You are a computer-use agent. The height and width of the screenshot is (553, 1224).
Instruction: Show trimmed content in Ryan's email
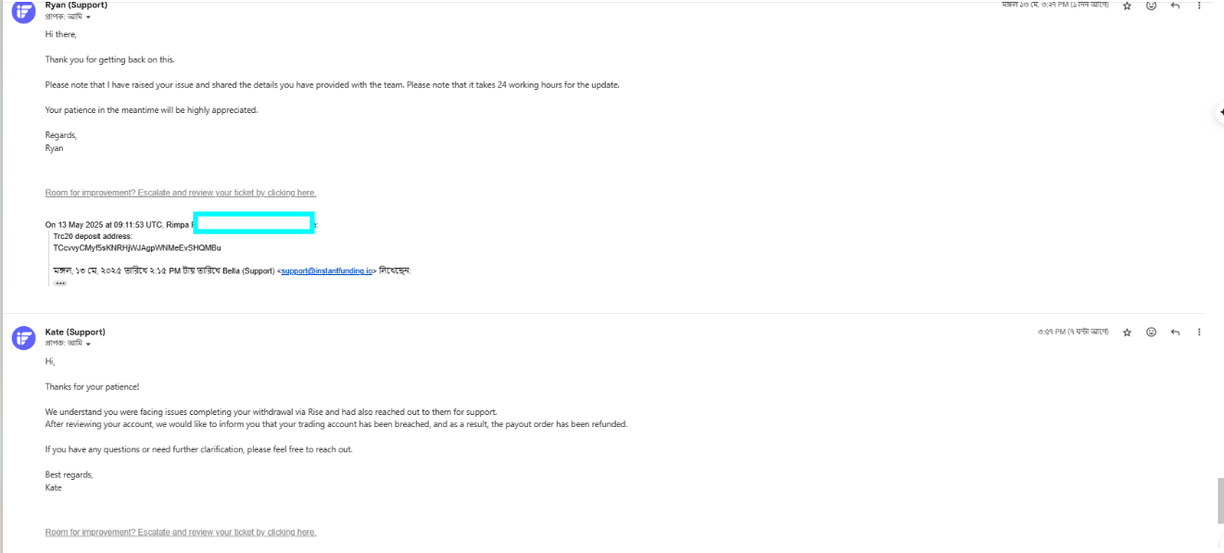click(60, 283)
